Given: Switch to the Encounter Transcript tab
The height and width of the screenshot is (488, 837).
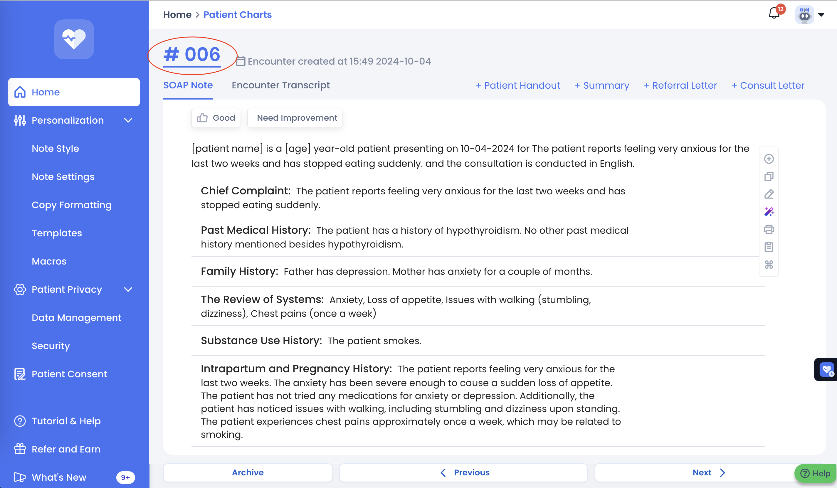Looking at the screenshot, I should (280, 85).
